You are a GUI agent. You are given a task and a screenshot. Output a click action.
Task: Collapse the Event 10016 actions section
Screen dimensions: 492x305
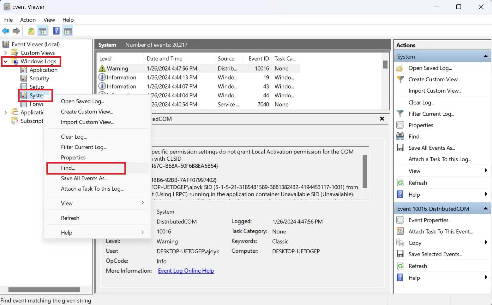[485, 209]
